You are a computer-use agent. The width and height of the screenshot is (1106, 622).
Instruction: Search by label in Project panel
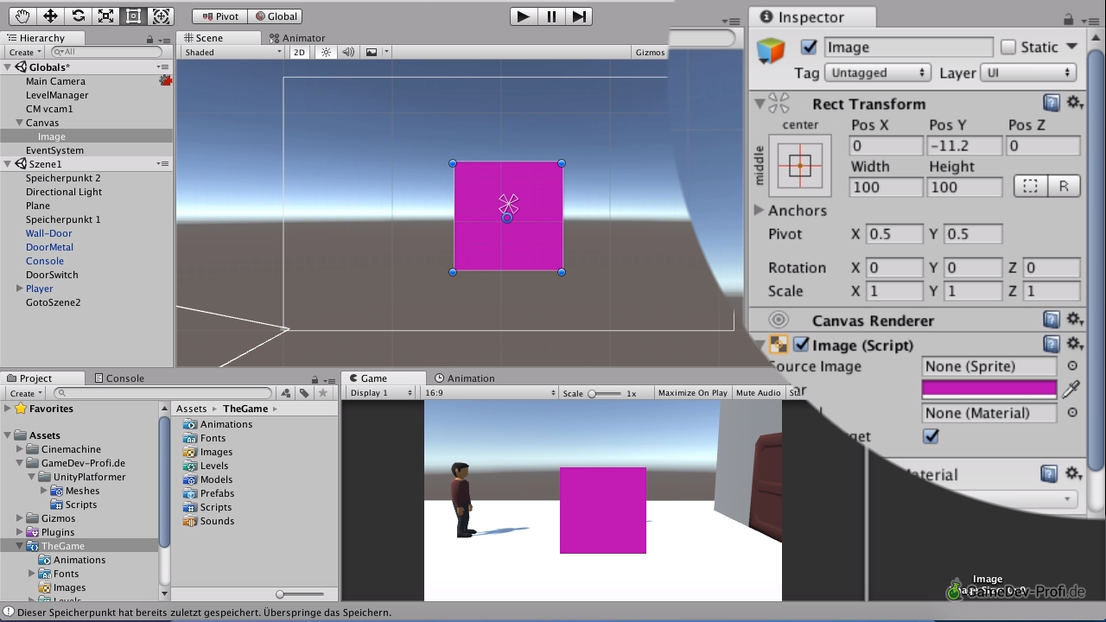(x=304, y=393)
